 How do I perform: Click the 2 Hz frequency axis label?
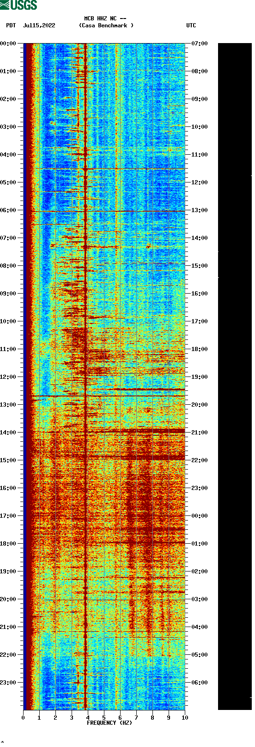[55, 718]
